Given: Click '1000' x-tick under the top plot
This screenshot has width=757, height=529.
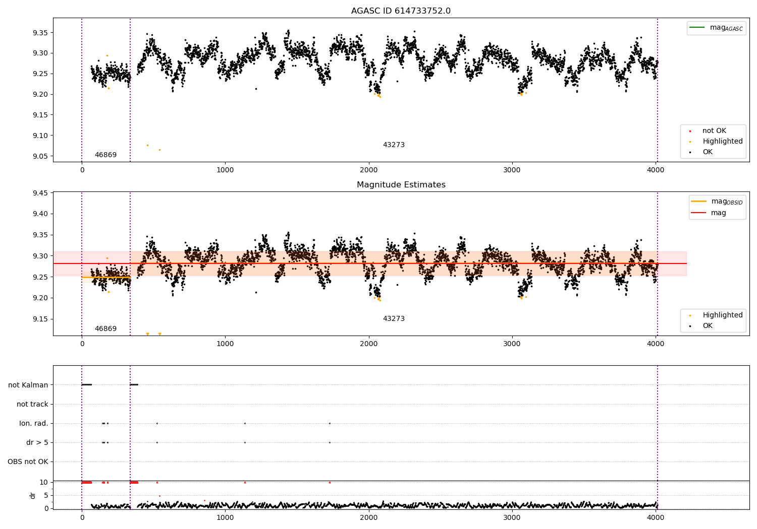Looking at the screenshot, I should click(225, 170).
